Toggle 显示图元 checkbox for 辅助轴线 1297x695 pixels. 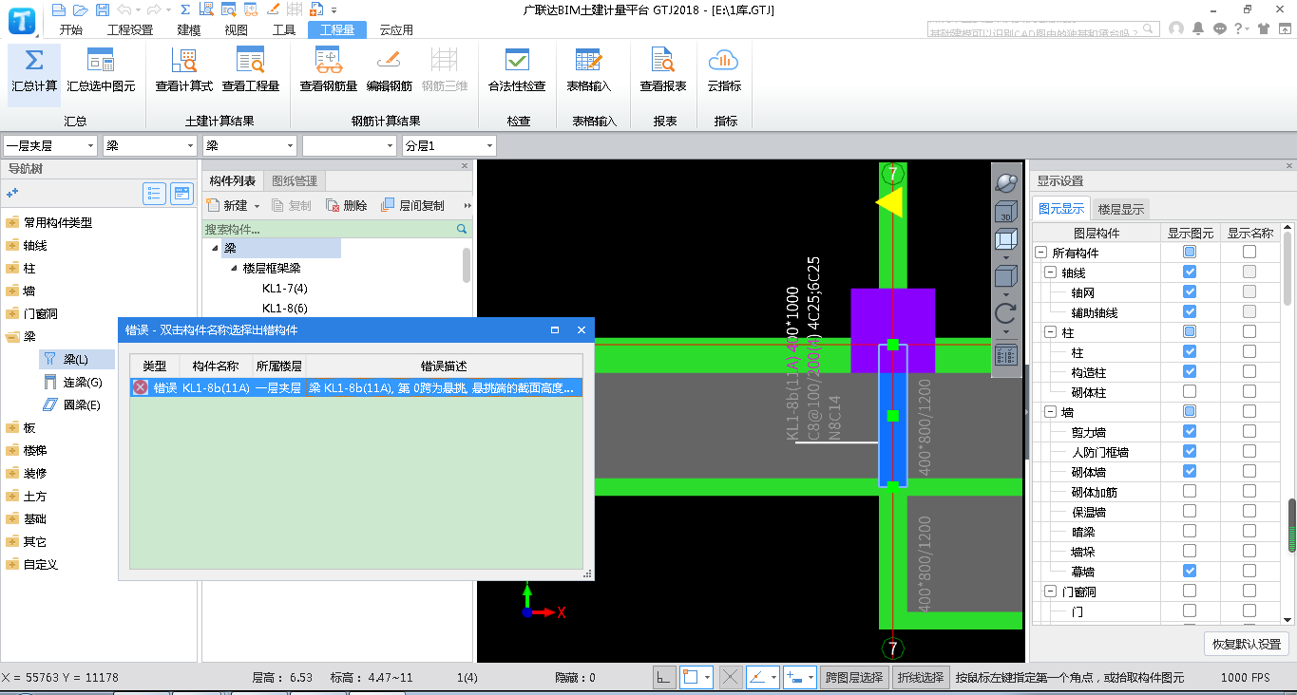(1190, 312)
